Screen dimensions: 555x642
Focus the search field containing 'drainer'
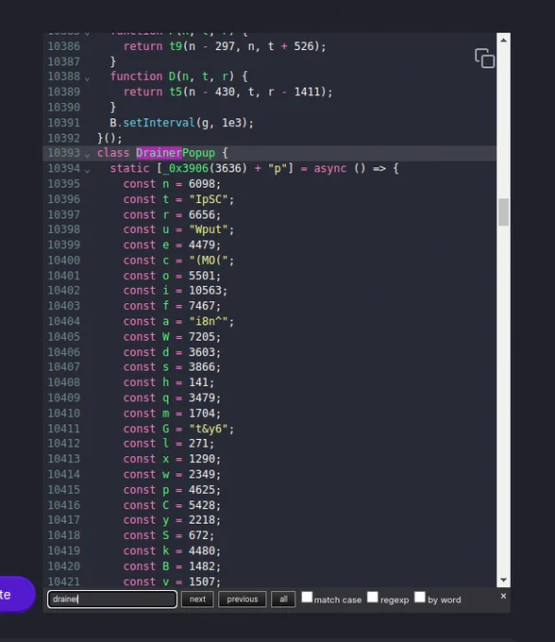point(112,599)
